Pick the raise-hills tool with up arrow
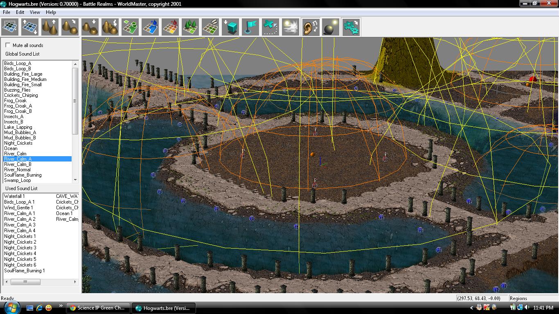The width and height of the screenshot is (559, 314). click(50, 27)
